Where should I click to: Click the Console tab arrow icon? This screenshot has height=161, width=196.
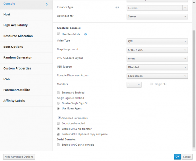[x=47, y=4]
